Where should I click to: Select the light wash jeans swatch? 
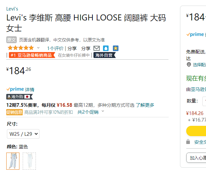[x=29, y=161]
